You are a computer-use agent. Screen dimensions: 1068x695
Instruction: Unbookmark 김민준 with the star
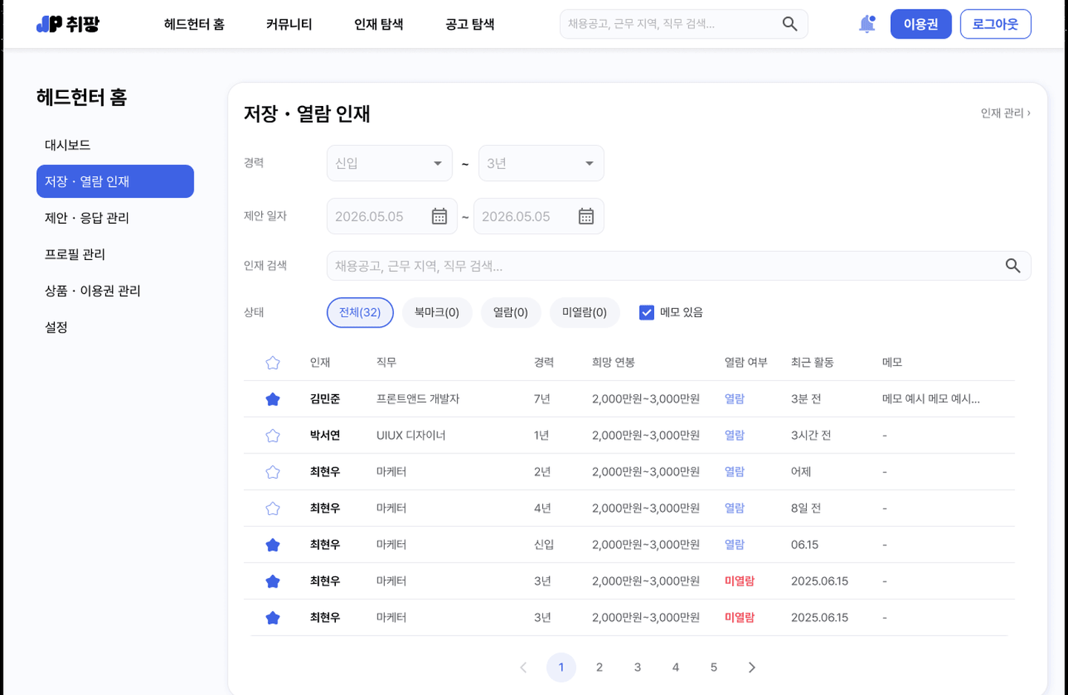(x=273, y=399)
